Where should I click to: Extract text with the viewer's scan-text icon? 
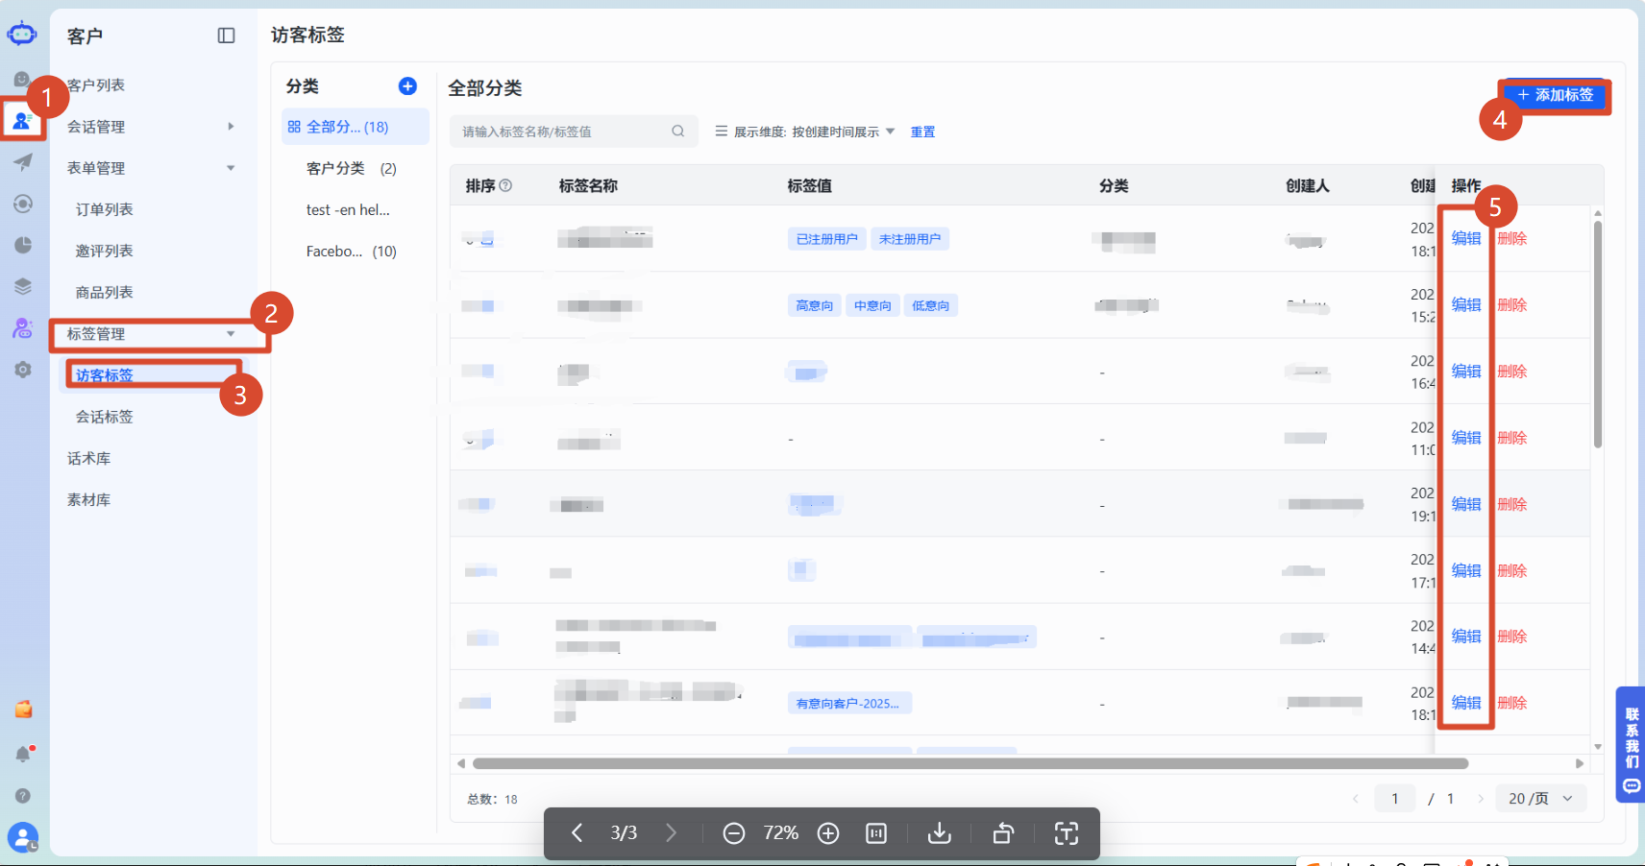pos(1067,833)
